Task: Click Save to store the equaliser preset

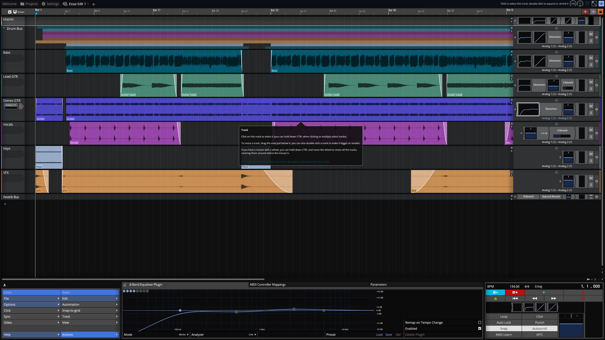Action: (x=389, y=335)
